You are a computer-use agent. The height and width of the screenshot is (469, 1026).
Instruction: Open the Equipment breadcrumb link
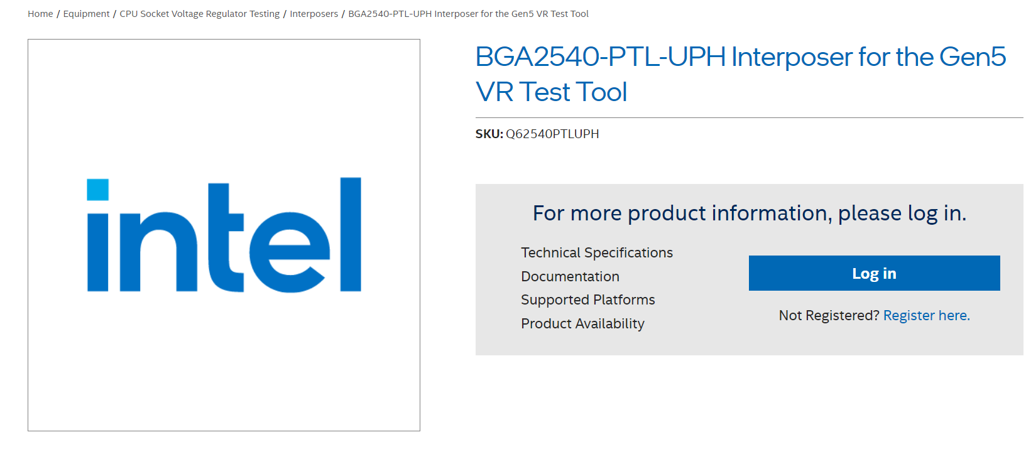[86, 14]
